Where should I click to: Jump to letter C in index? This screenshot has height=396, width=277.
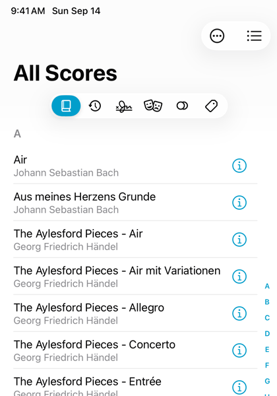267,317
